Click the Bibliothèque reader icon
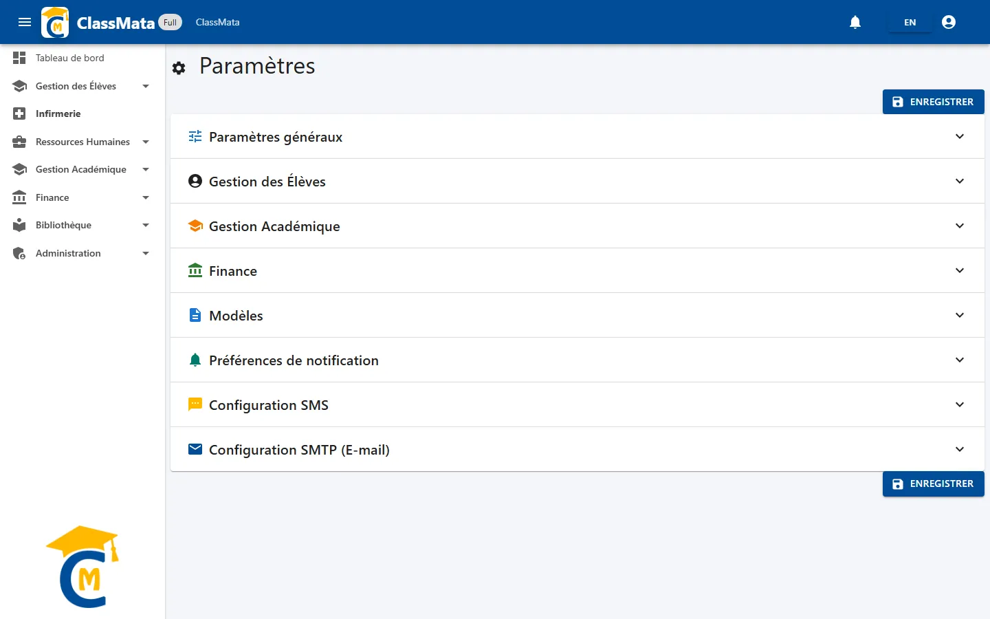The width and height of the screenshot is (990, 619). pyautogui.click(x=19, y=225)
